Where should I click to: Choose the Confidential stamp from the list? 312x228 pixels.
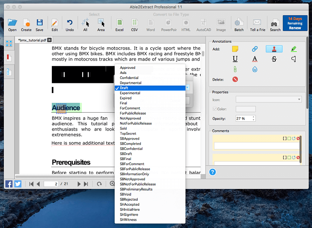pos(150,78)
